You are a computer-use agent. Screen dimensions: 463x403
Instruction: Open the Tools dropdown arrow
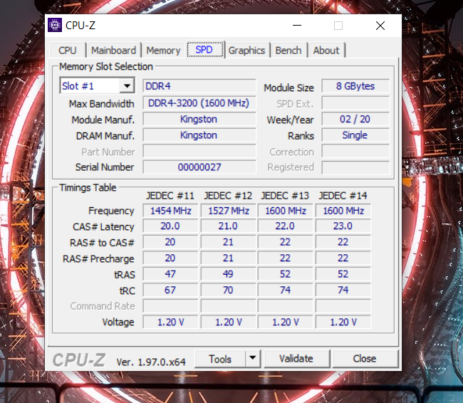pyautogui.click(x=252, y=358)
